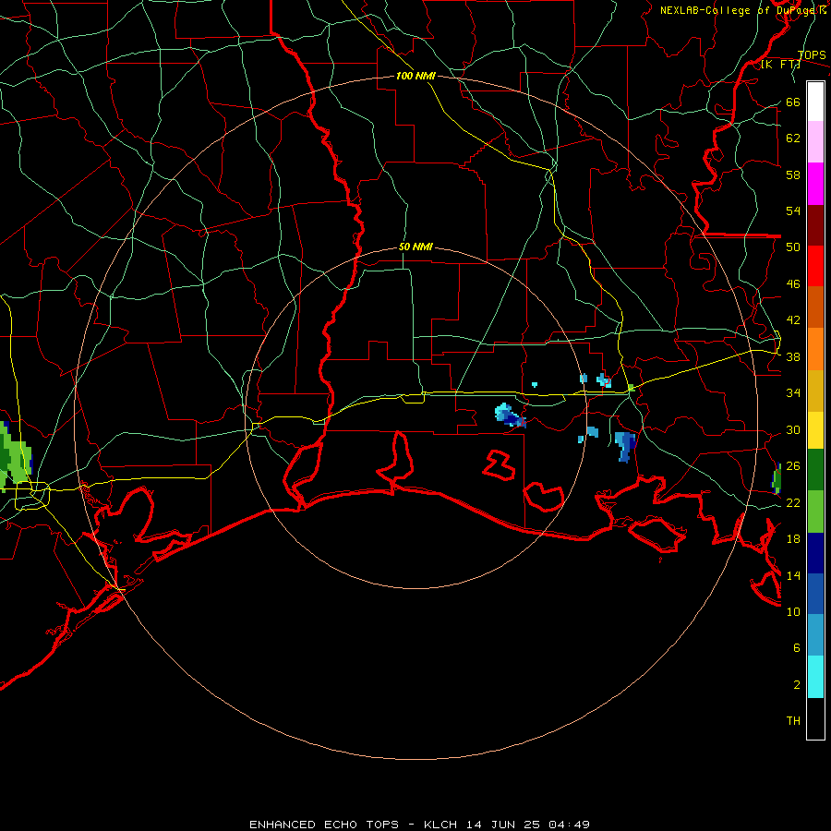Click the '50' legend value
This screenshot has height=831, width=831.
coord(793,247)
